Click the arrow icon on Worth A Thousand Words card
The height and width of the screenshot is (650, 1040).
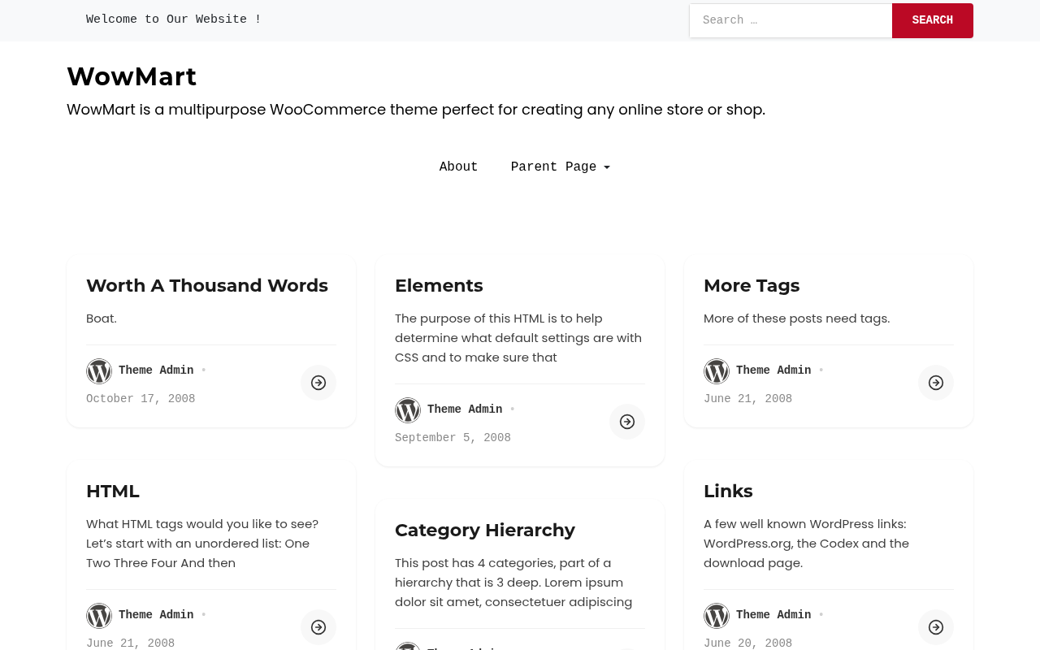pyautogui.click(x=318, y=383)
